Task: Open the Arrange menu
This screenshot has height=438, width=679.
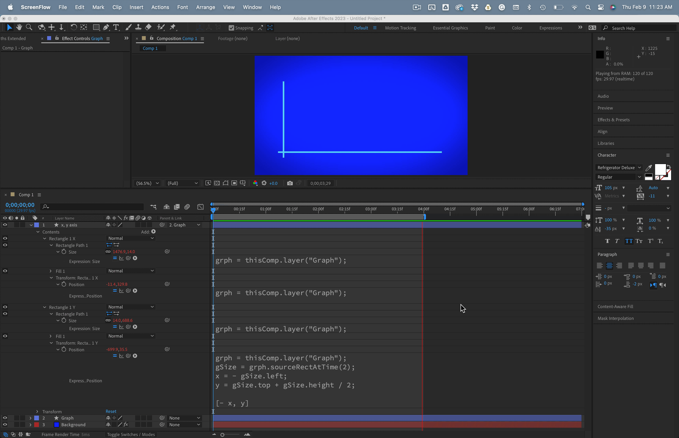Action: click(x=205, y=7)
